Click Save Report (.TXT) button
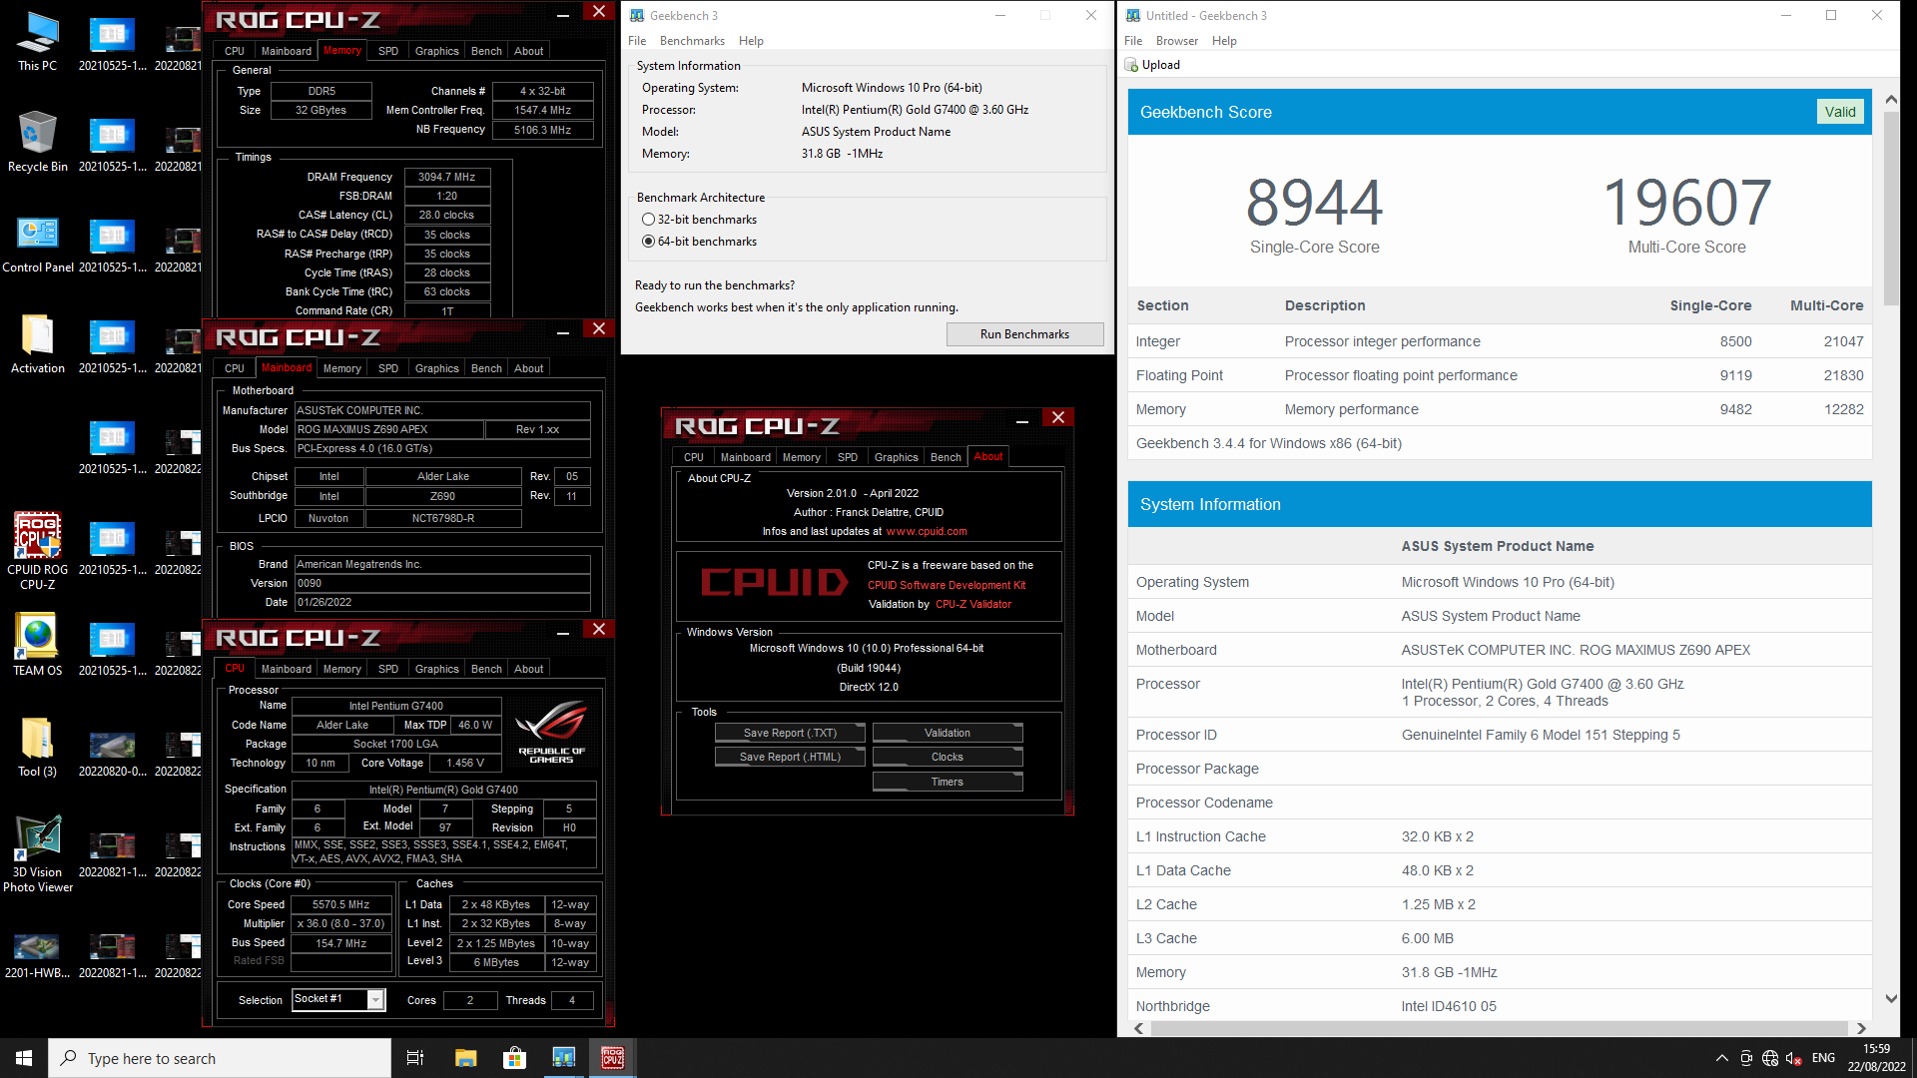The image size is (1917, 1078). (x=790, y=733)
